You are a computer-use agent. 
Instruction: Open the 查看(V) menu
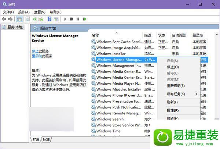coord(40,12)
